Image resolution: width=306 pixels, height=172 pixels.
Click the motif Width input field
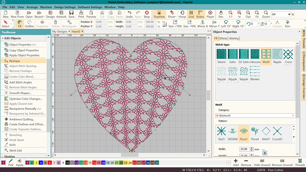tap(244, 149)
